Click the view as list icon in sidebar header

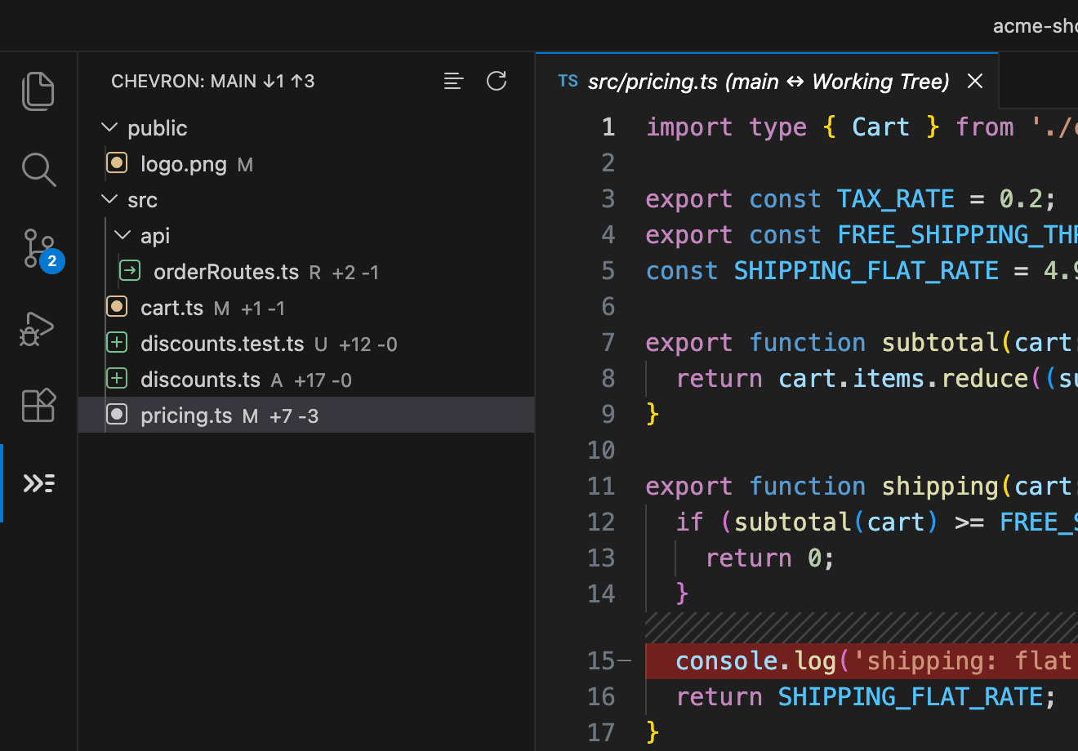coord(453,81)
